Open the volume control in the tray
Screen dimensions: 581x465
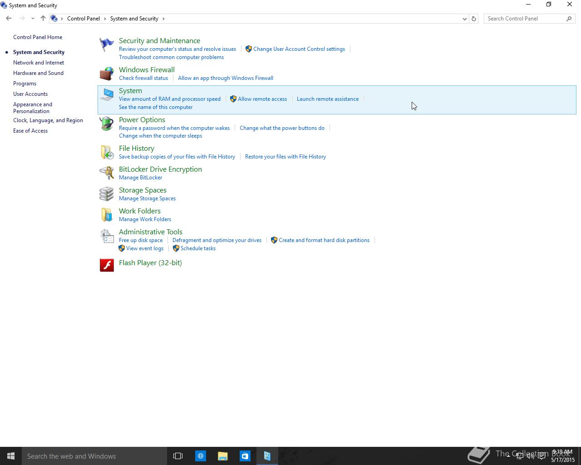[x=530, y=456]
